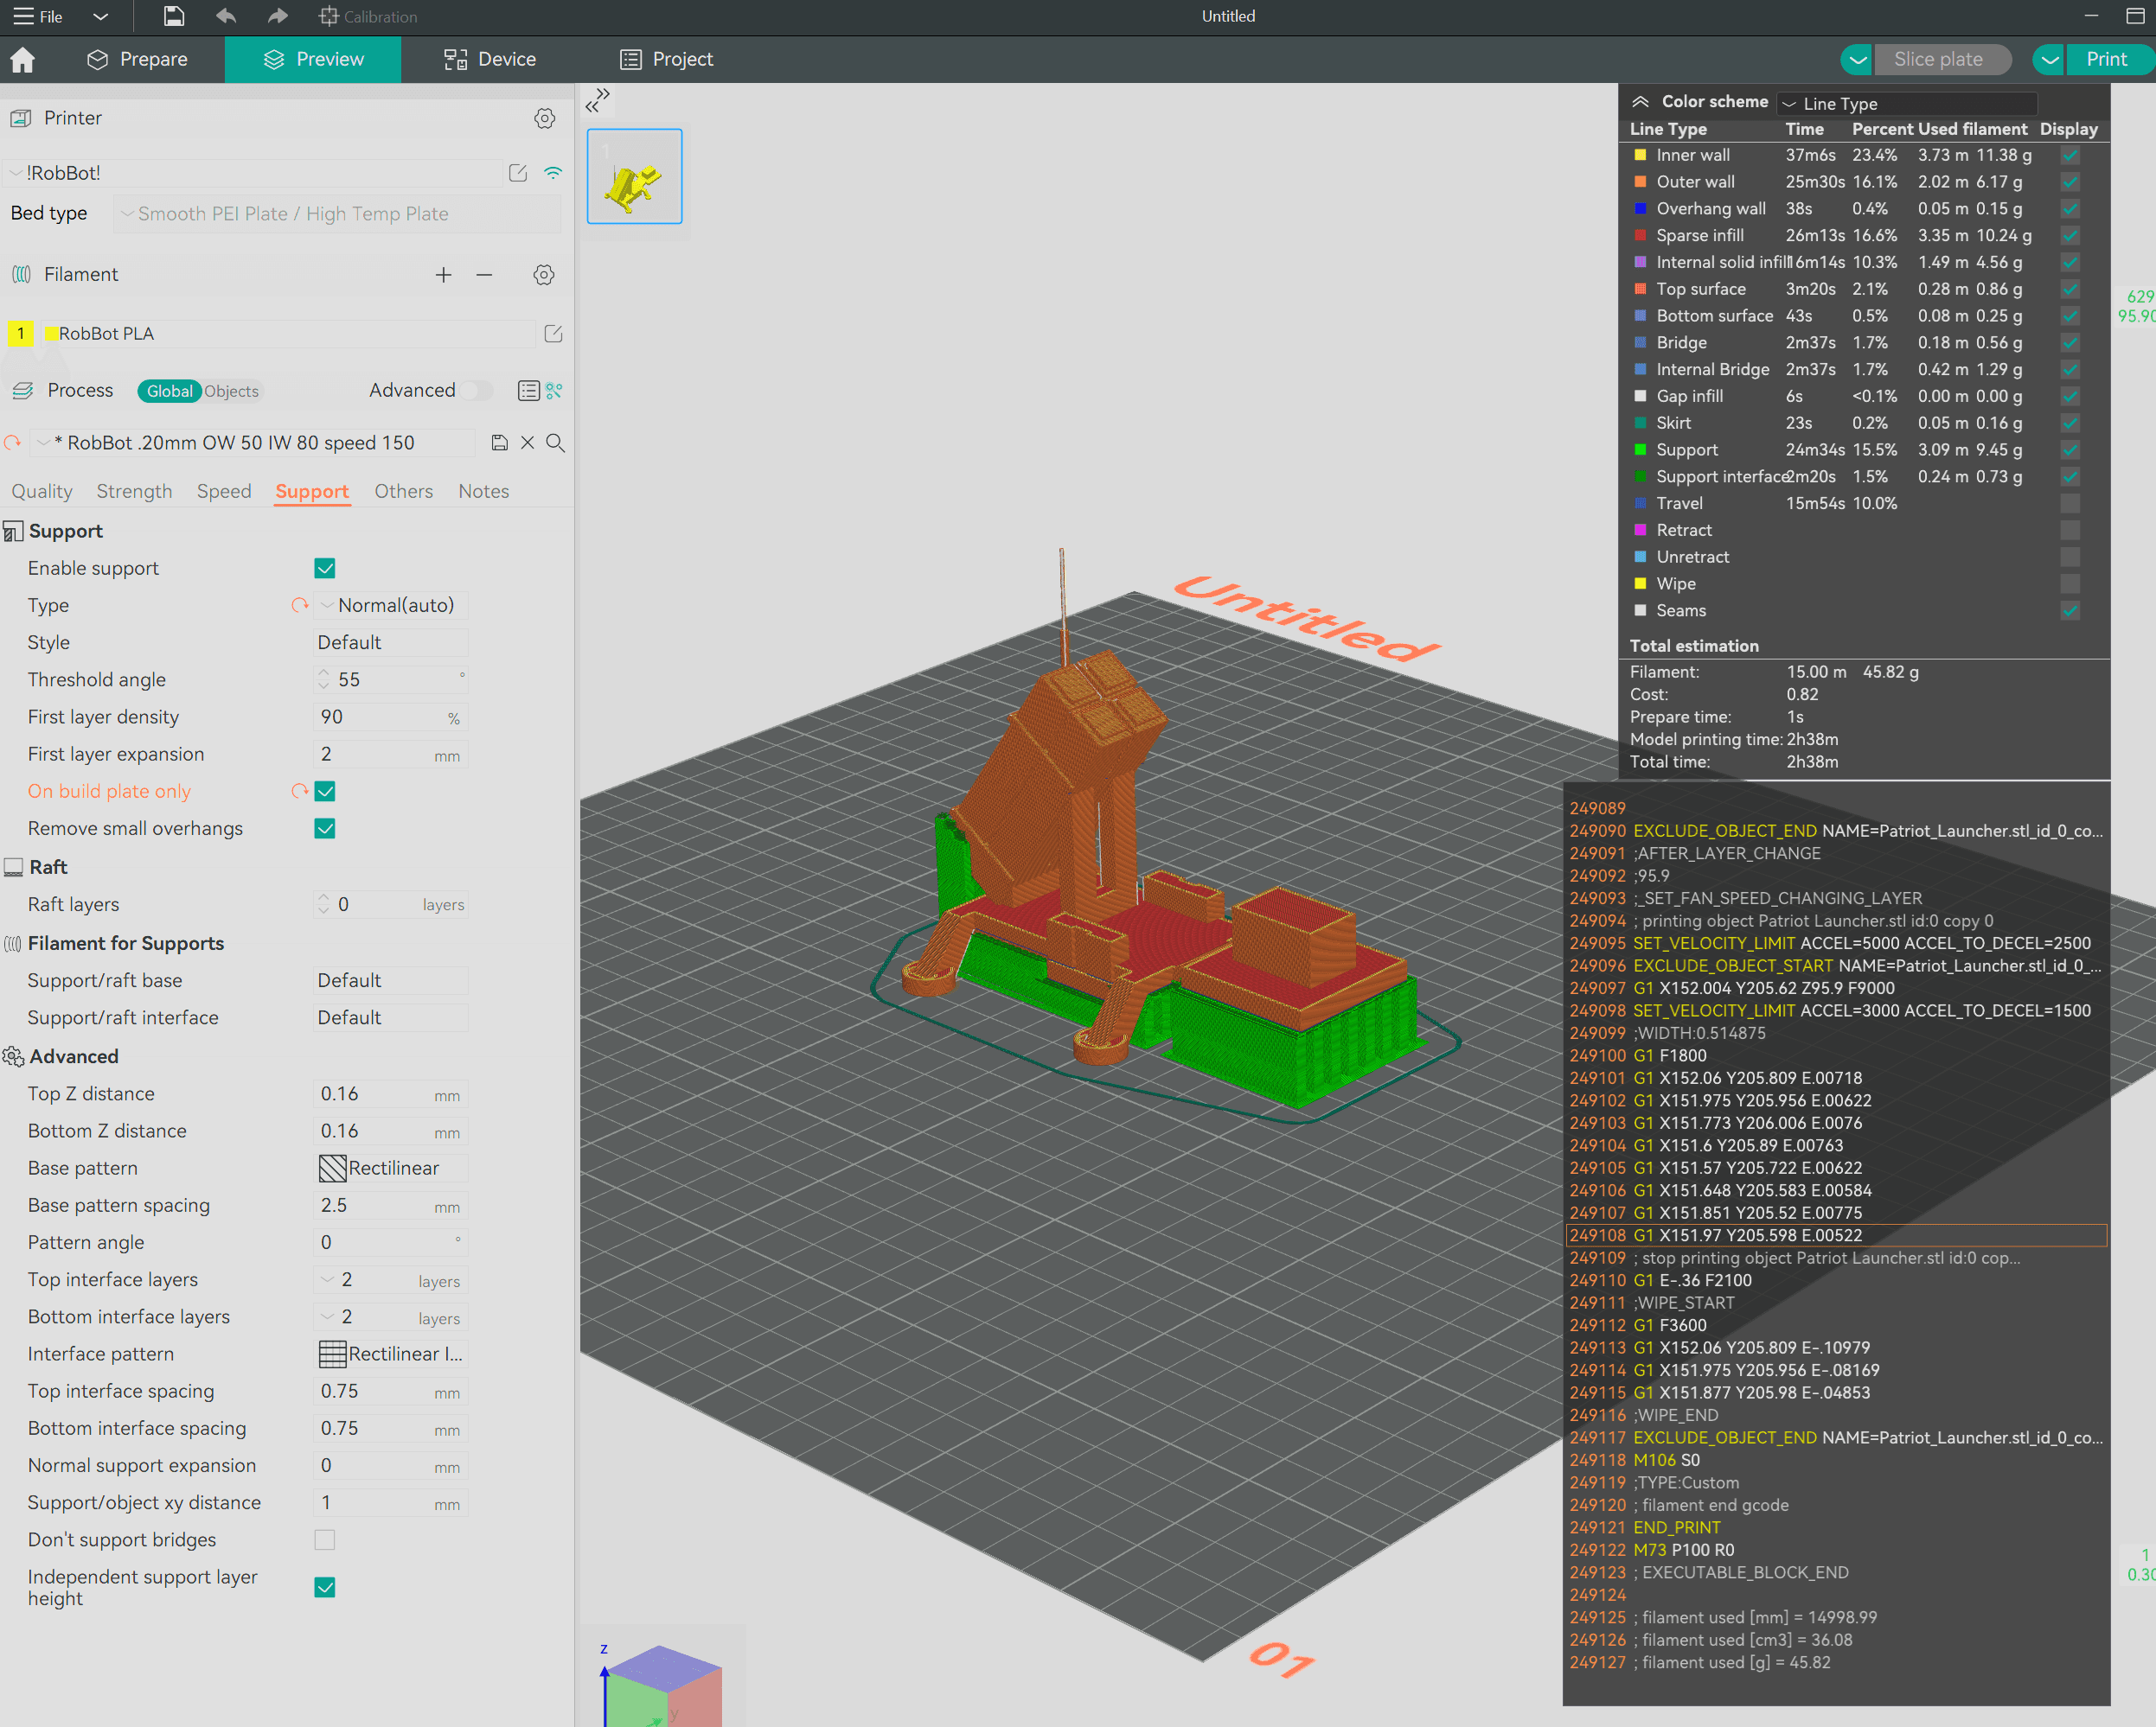Click the Slice plate button

tap(1934, 58)
